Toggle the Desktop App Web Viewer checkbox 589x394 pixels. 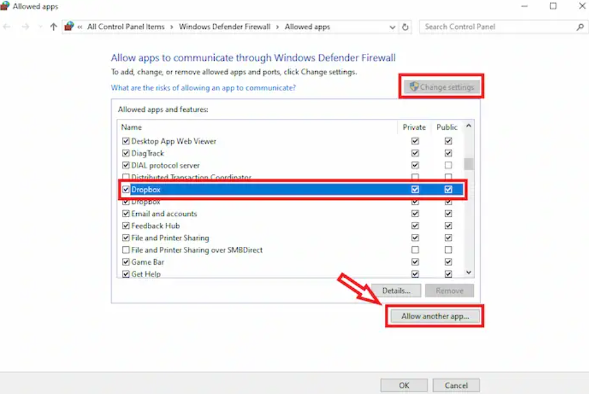[x=126, y=141]
